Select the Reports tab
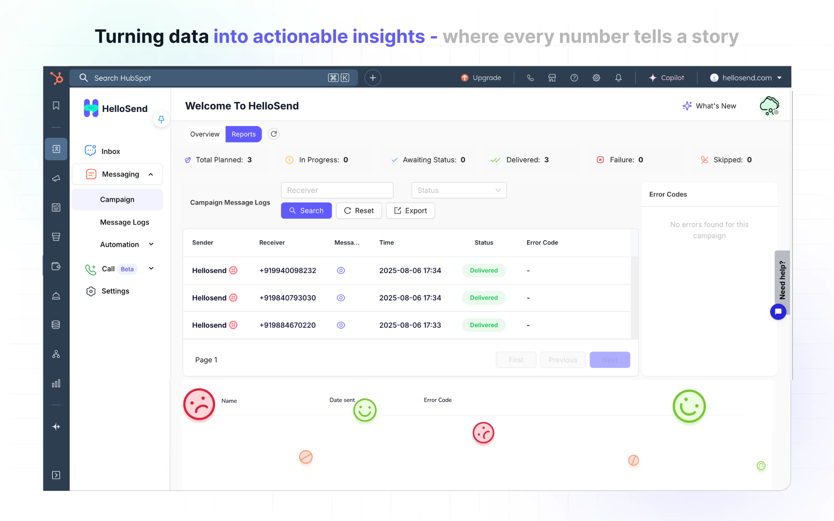834x521 pixels. click(244, 134)
